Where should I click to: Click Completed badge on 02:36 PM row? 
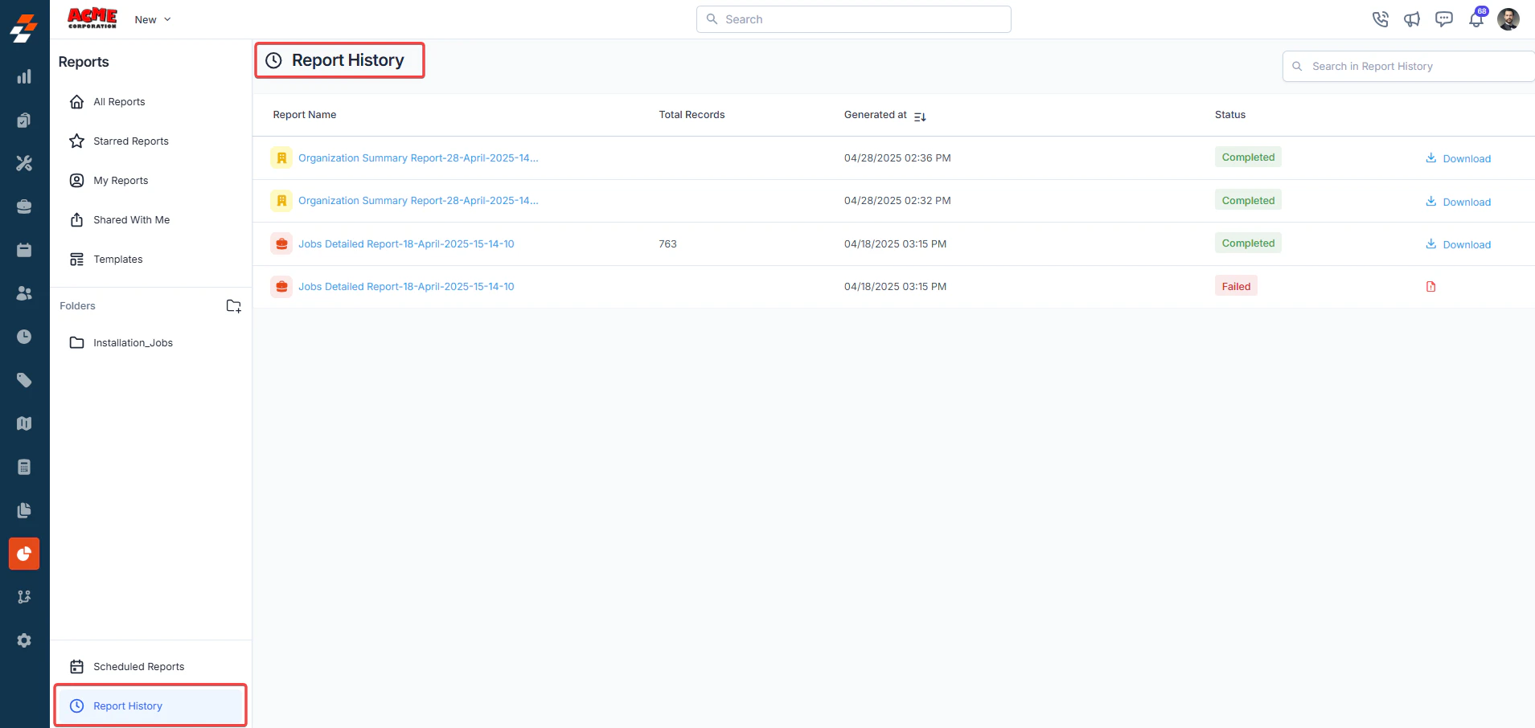tap(1248, 157)
